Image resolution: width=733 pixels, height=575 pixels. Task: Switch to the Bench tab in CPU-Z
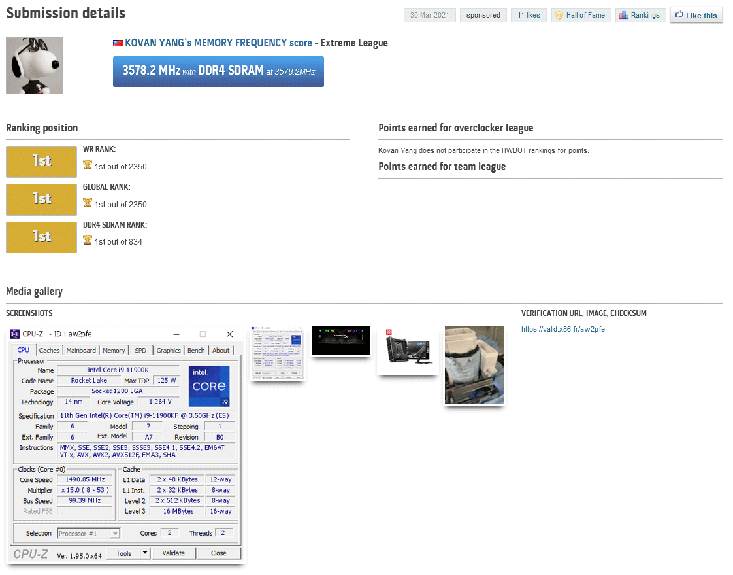click(196, 350)
